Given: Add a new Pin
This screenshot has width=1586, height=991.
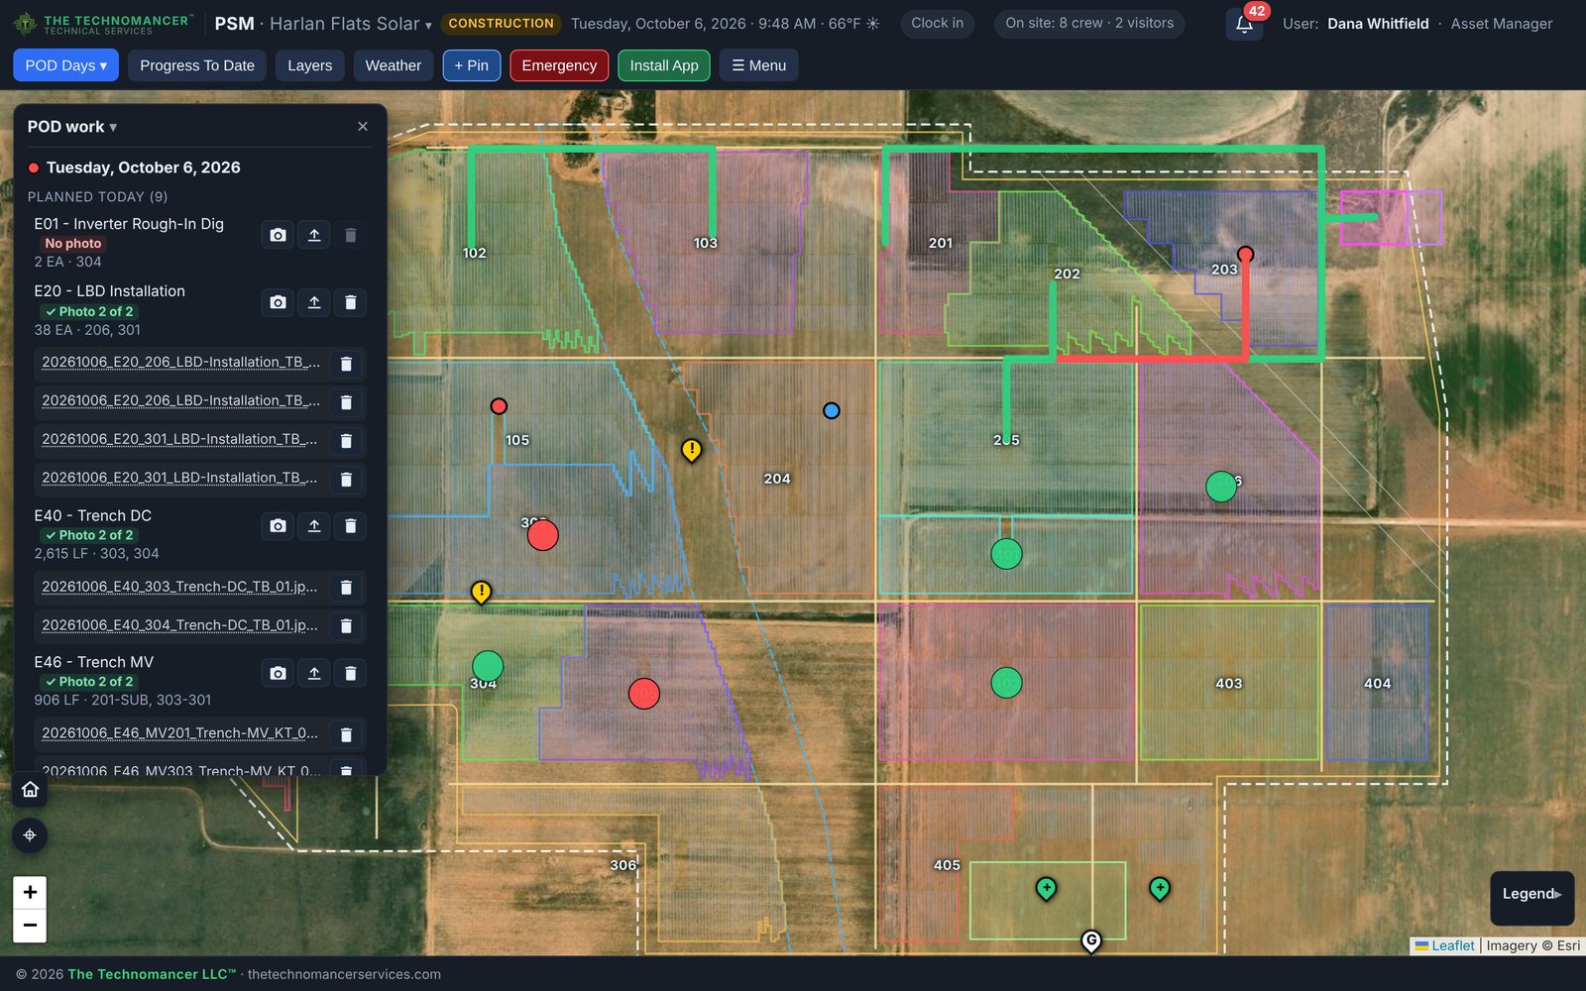Looking at the screenshot, I should click(471, 65).
